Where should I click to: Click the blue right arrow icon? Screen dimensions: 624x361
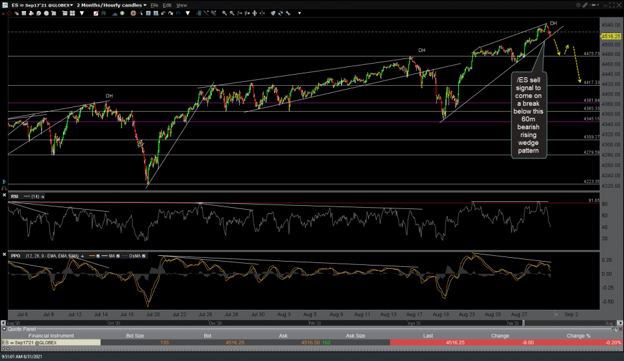click(x=178, y=13)
